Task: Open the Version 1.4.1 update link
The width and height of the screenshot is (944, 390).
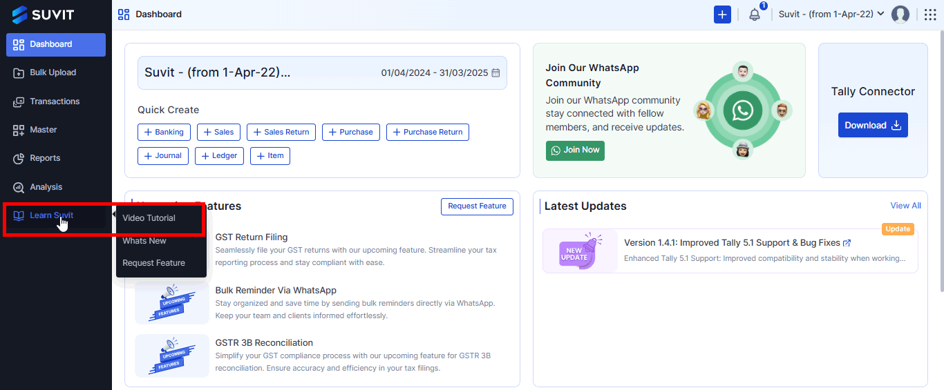Action: (x=733, y=243)
